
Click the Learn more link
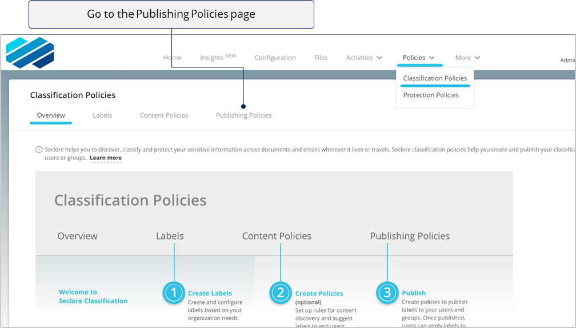106,158
